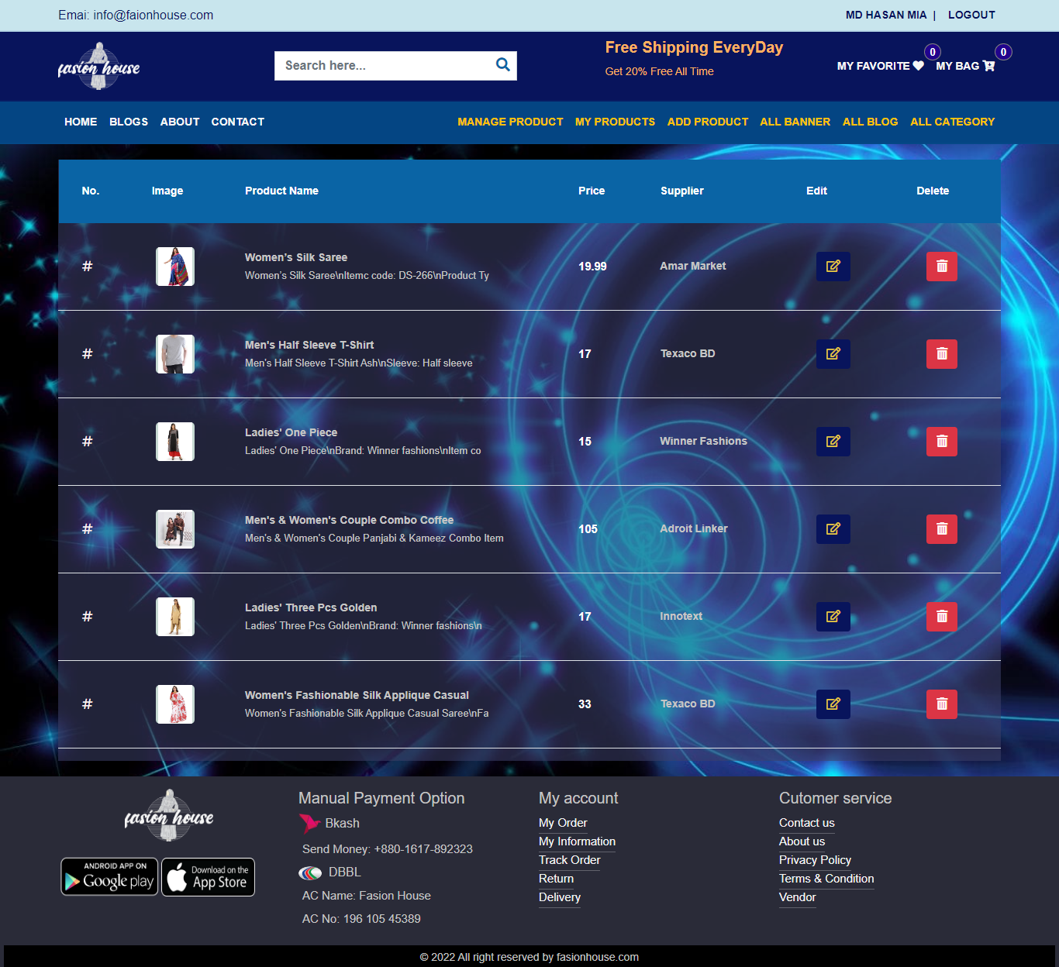This screenshot has width=1059, height=967.
Task: Open the Manage Product menu
Action: click(x=510, y=122)
